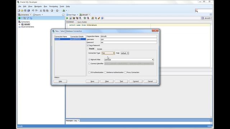
Task: Open the Edit menu
Action: coord(24,6)
